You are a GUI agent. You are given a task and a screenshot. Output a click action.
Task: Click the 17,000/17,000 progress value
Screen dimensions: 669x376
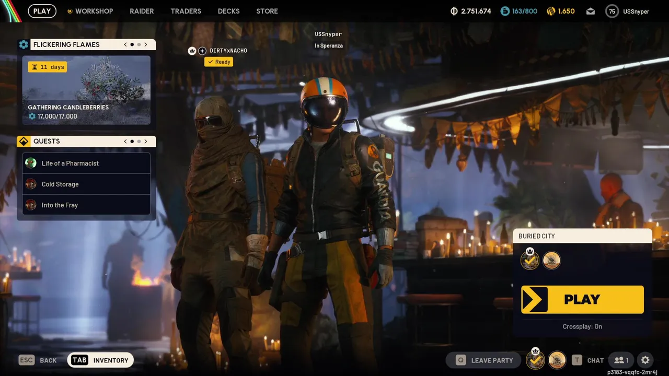point(57,116)
